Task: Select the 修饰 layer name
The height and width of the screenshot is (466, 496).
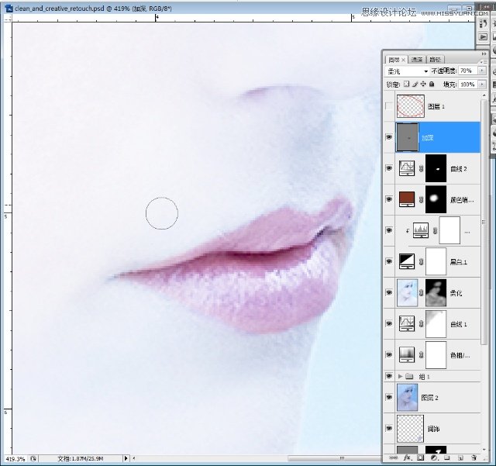Action: click(x=433, y=429)
